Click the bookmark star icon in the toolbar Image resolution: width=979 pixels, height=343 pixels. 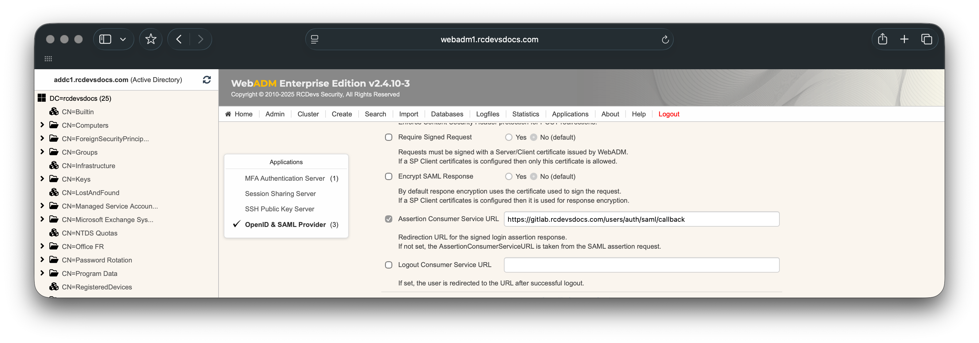[151, 39]
